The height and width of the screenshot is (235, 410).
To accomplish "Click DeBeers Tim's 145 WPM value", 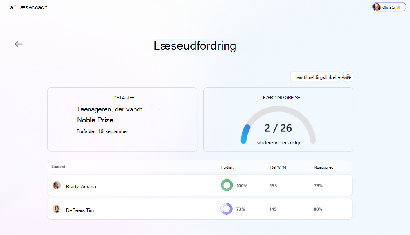I will (273, 209).
